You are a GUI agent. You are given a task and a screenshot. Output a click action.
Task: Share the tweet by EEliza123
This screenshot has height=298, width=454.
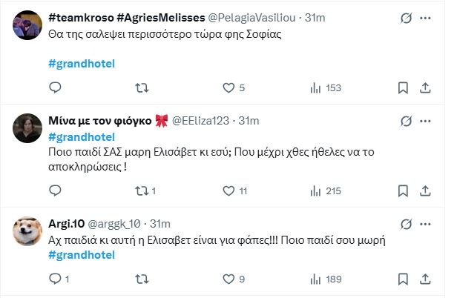pyautogui.click(x=425, y=191)
